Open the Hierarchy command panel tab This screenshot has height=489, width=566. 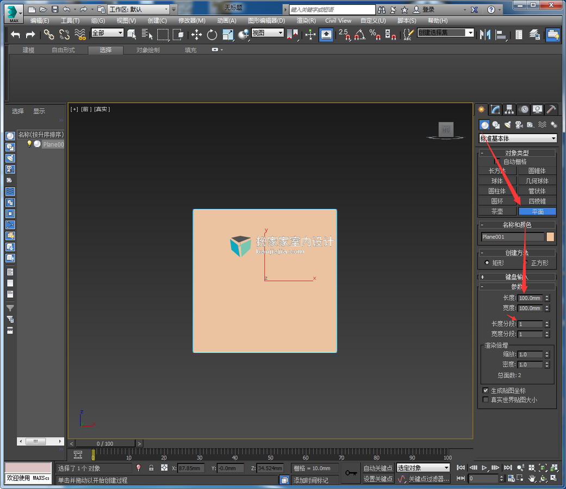509,109
